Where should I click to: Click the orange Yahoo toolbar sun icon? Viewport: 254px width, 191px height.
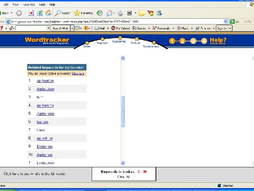tap(86, 28)
